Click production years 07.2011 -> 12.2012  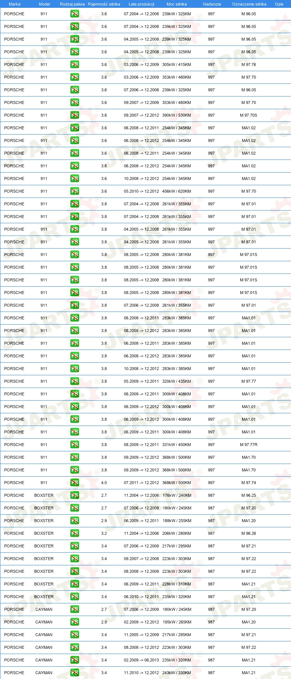(x=141, y=483)
